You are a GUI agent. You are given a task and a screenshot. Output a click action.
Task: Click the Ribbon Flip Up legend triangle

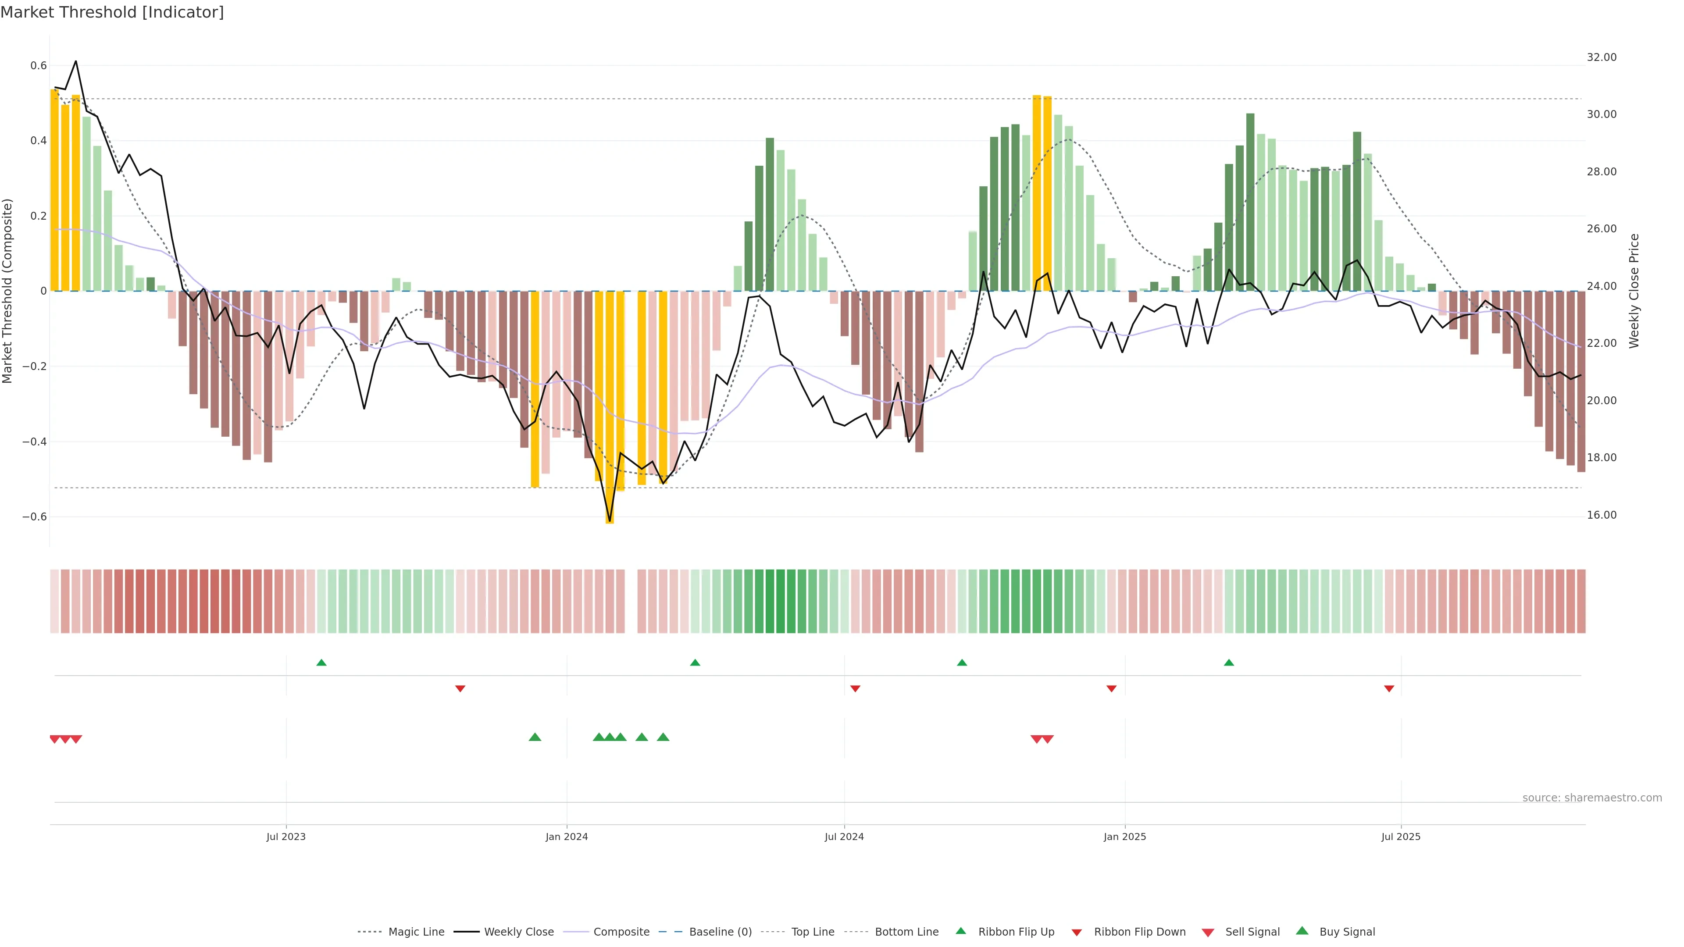click(x=960, y=931)
